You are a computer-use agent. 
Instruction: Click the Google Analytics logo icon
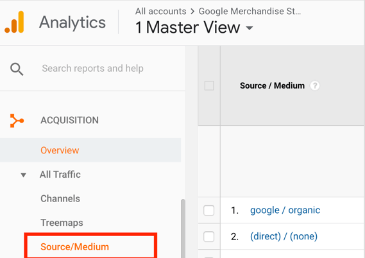(x=14, y=22)
